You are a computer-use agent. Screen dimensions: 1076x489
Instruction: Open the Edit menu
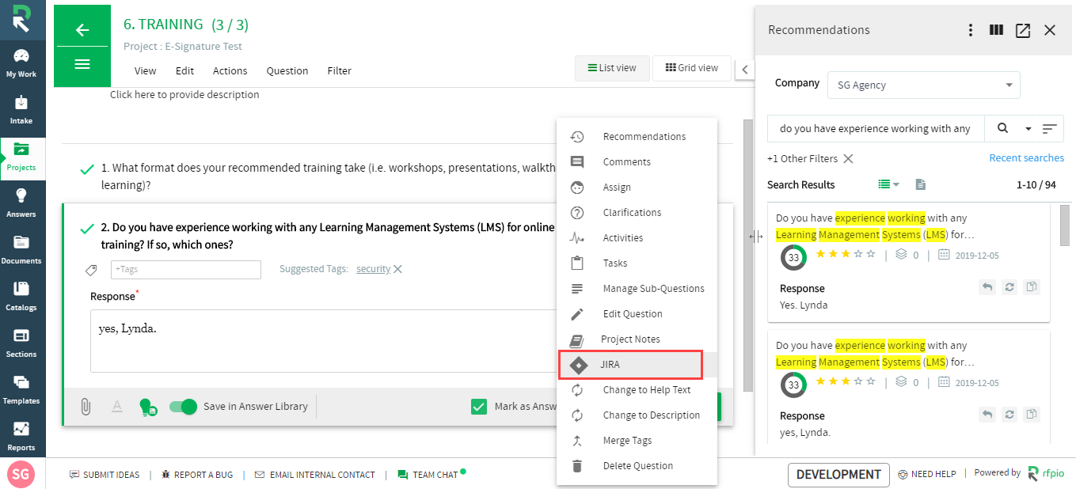click(x=184, y=70)
